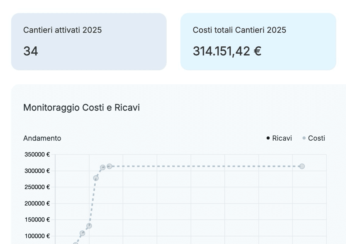The height and width of the screenshot is (244, 346).
Task: Click the Costi data point near 130000 €
Action: click(89, 226)
